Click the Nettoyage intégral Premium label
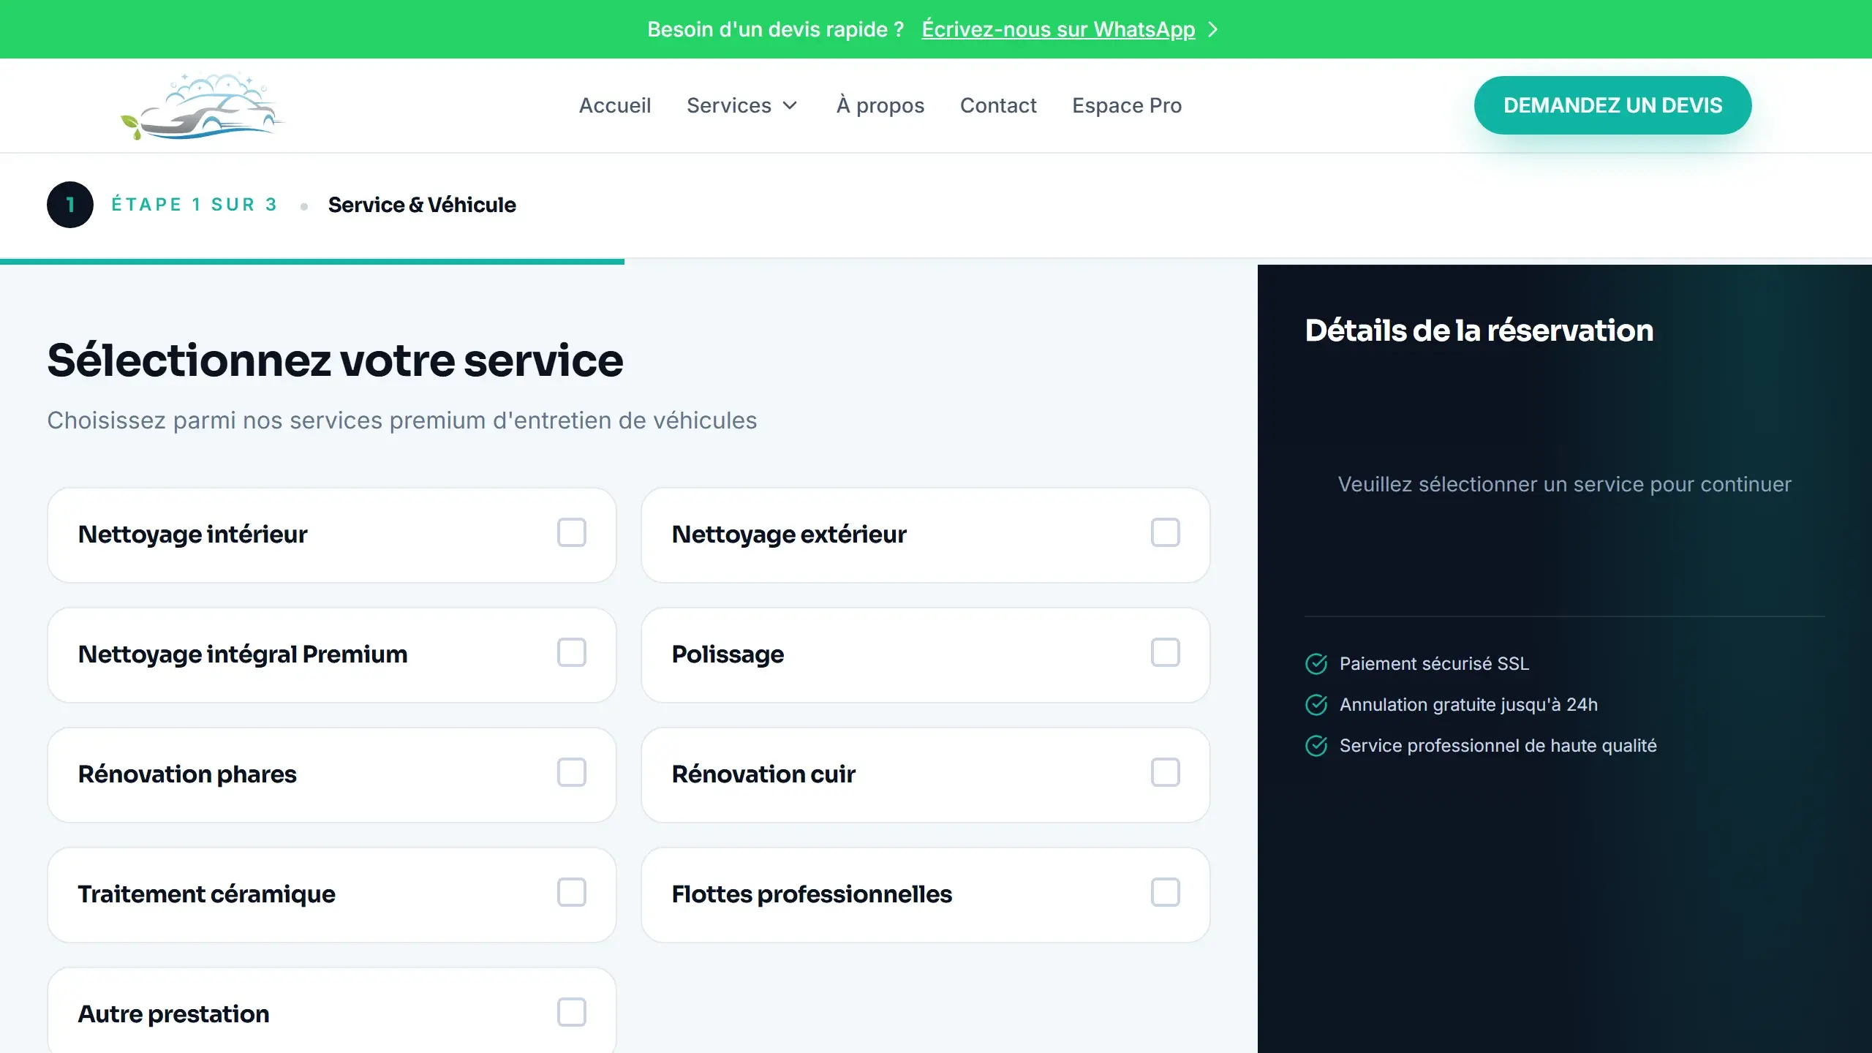 pos(243,654)
